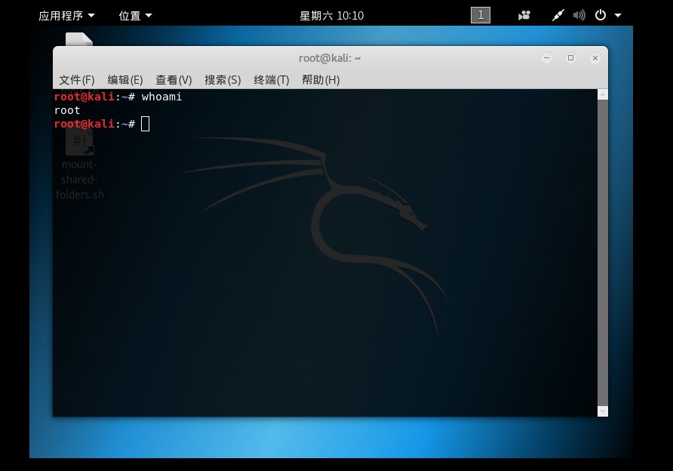Click the network connection icon

[x=558, y=15]
